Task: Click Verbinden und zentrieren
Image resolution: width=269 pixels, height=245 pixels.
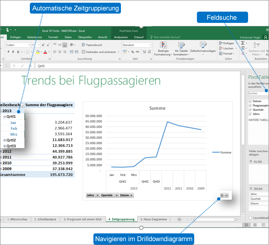Action: pyautogui.click(x=100, y=52)
